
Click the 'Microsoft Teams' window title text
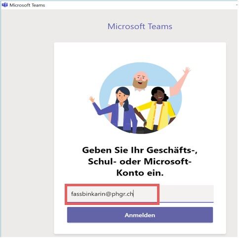pos(27,5)
